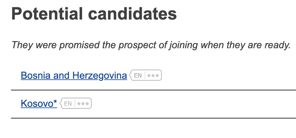
Task: Click the Potential candidates heading
Action: pyautogui.click(x=94, y=14)
